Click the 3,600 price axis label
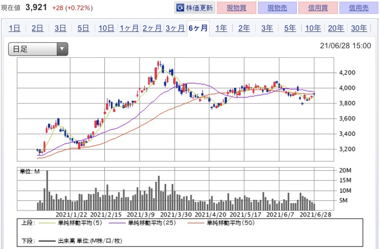380x249 pixels. click(347, 118)
